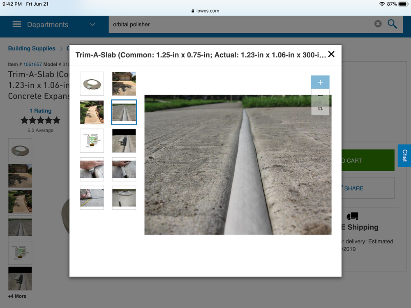Screen dimensions: 411x308
Task: Click the green Add to Cart button
Action: click(x=368, y=160)
